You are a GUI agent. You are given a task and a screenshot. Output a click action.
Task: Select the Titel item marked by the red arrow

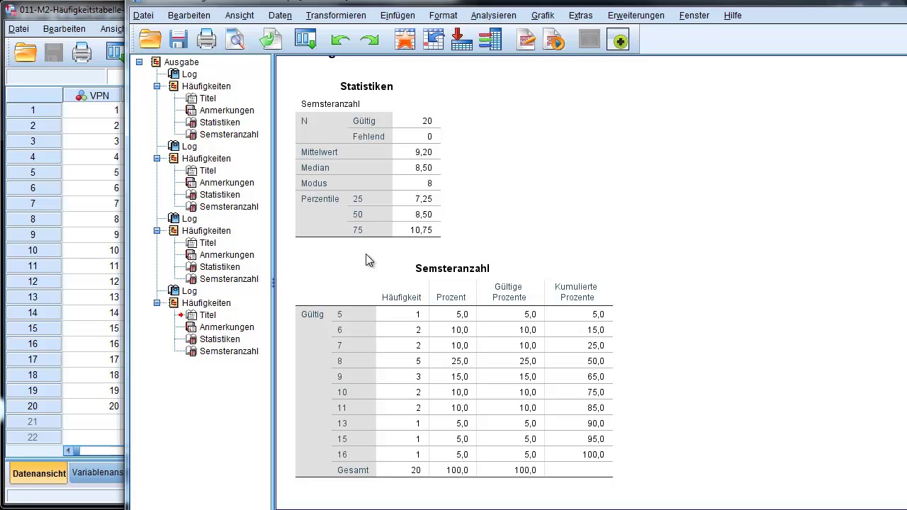click(x=208, y=315)
